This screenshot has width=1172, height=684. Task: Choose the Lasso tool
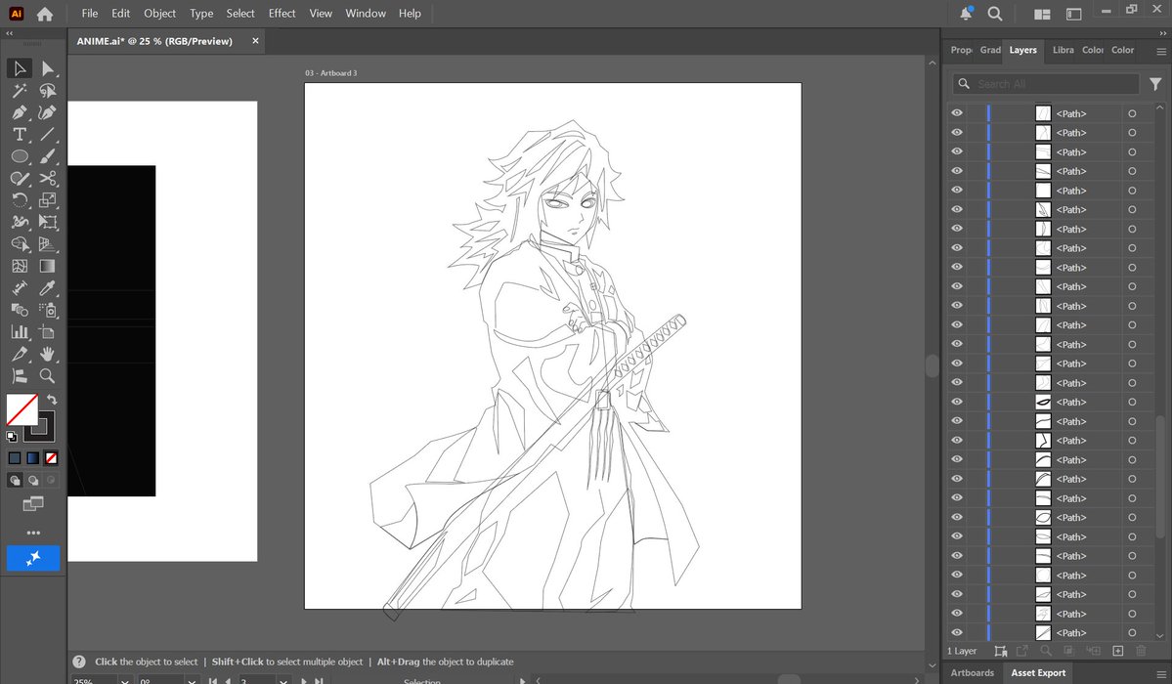pos(48,91)
